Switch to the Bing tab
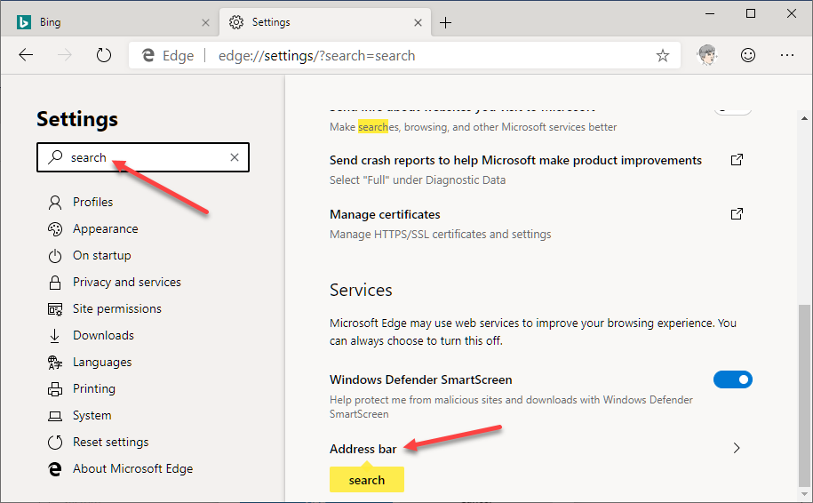813x503 pixels. point(110,22)
